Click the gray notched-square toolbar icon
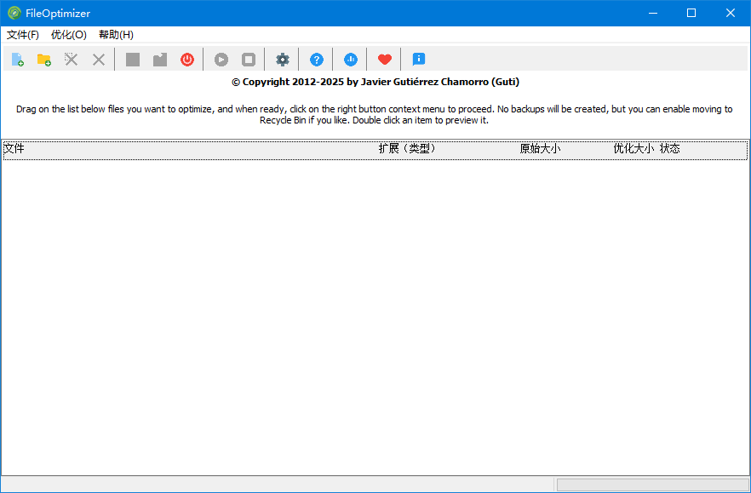The height and width of the screenshot is (493, 751). (160, 60)
